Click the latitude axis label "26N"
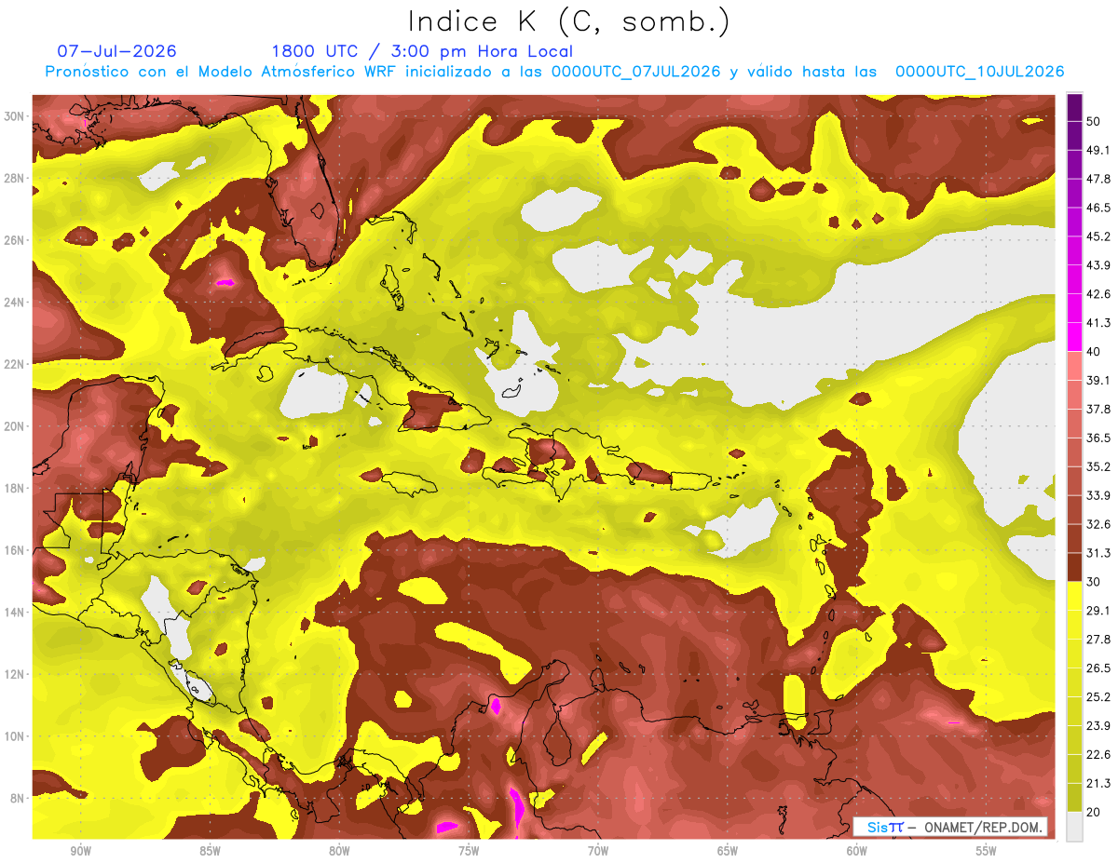The height and width of the screenshot is (863, 1118). [15, 240]
